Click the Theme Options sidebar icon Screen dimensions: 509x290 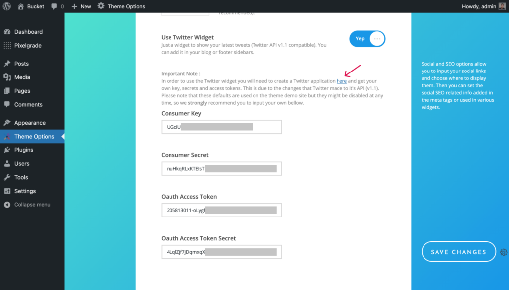pos(7,136)
